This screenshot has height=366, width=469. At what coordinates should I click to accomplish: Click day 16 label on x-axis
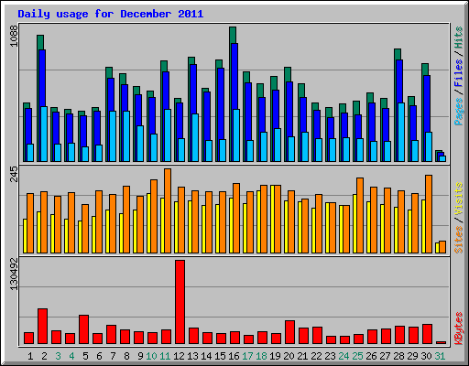[234, 356]
